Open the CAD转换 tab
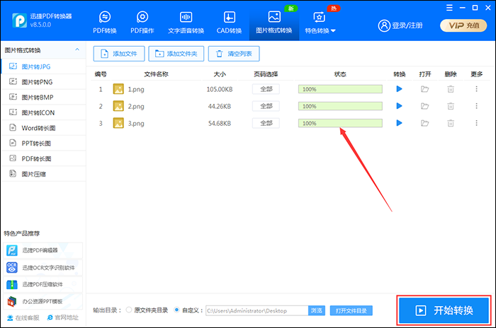496x328 pixels. pos(229,22)
